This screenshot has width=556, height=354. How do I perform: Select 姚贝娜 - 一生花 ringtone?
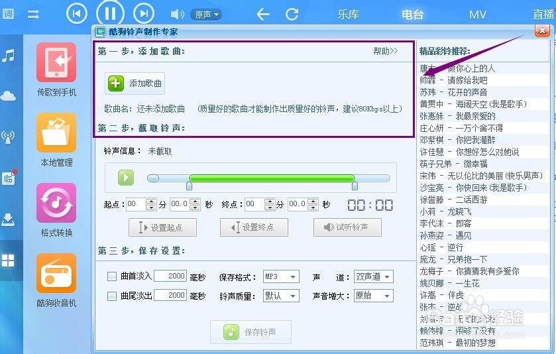449,283
